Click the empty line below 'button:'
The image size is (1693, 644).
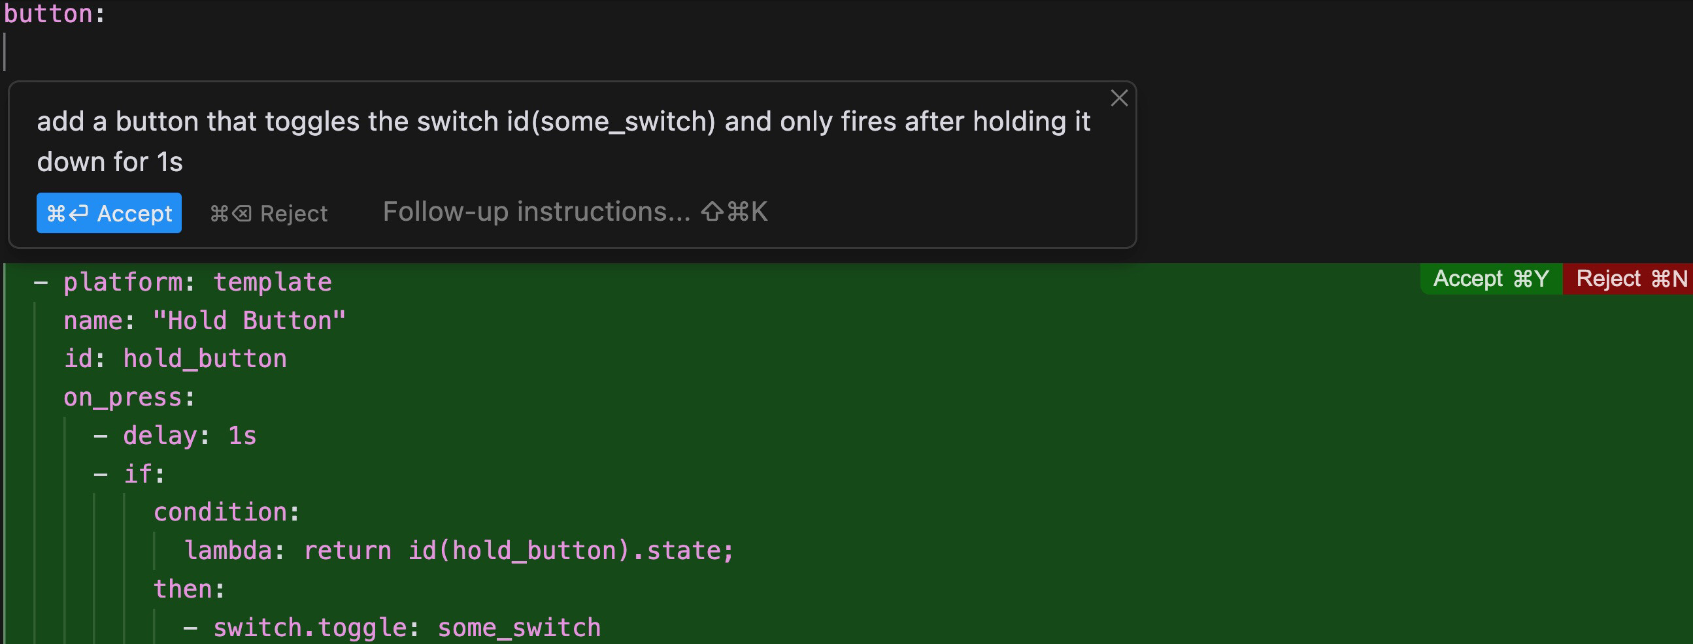[263, 52]
